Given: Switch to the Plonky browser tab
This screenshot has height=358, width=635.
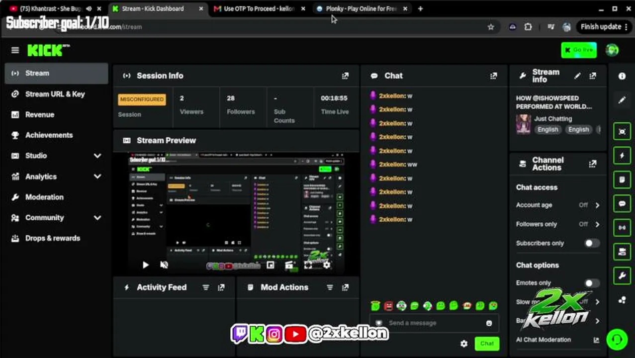Looking at the screenshot, I should pyautogui.click(x=361, y=8).
